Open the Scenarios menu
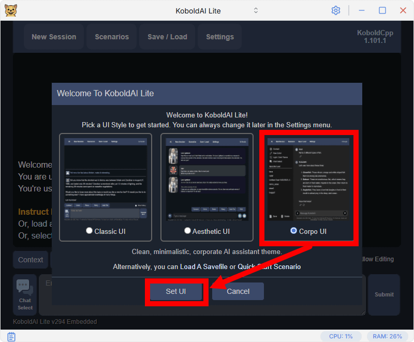414x342 pixels. (x=112, y=37)
